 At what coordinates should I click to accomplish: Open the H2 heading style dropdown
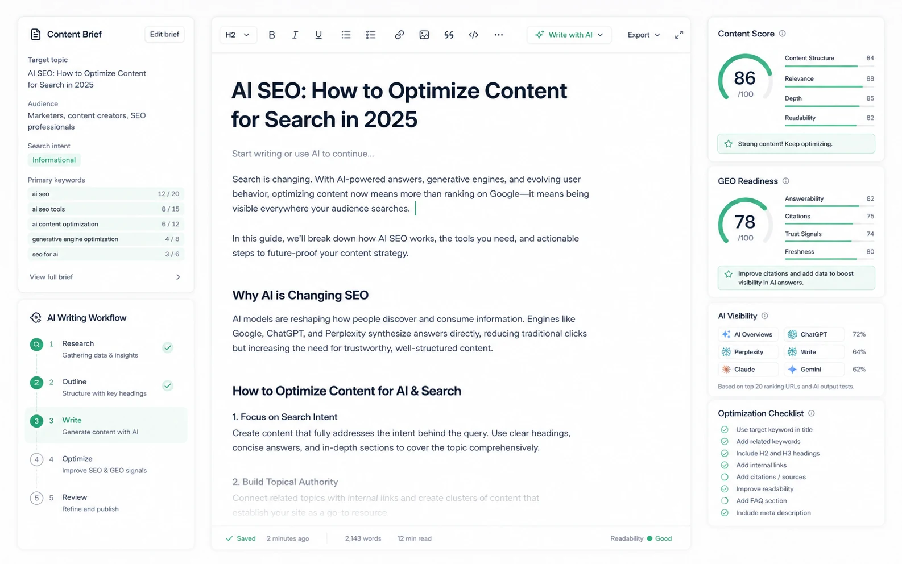[238, 35]
